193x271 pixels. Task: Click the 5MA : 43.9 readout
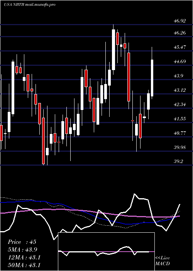[22, 250]
